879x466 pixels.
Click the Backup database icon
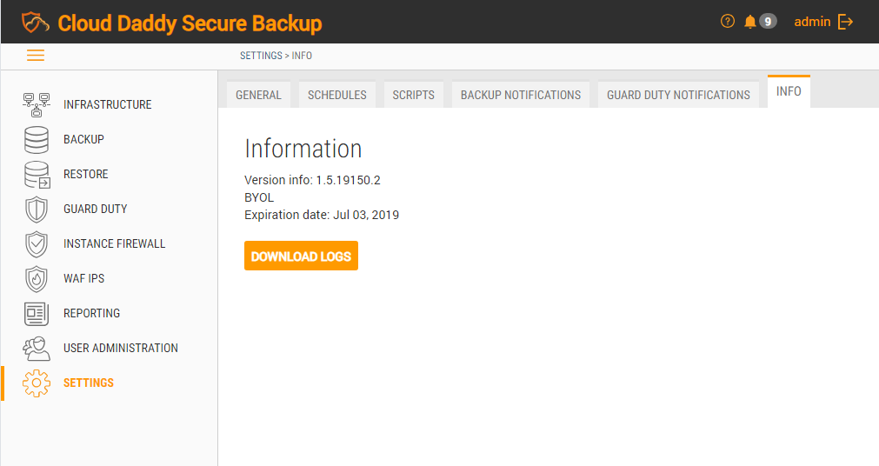point(37,140)
